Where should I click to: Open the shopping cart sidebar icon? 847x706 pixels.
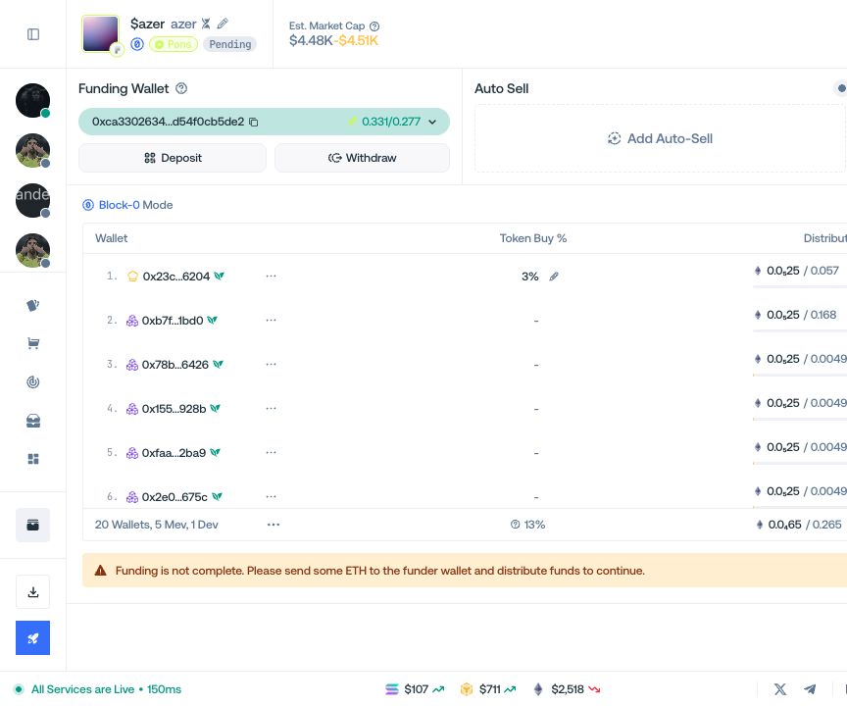click(x=33, y=343)
